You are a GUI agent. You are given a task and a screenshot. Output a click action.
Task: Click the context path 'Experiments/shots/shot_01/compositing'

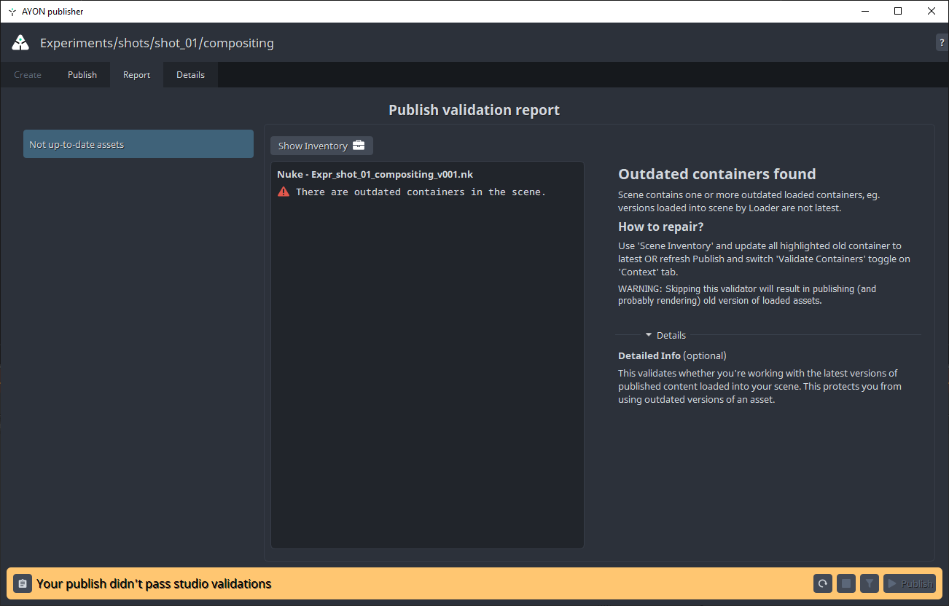coord(157,43)
